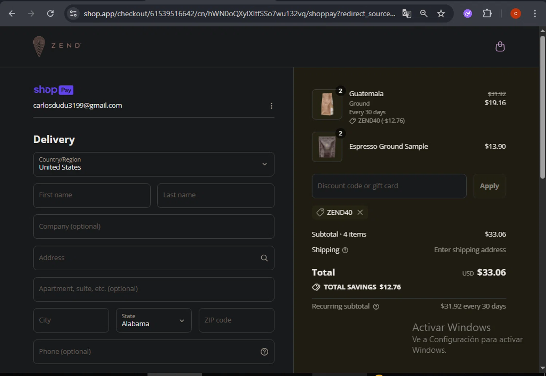The width and height of the screenshot is (546, 376).
Task: Click the Subtotal · 4 items label
Action: (339, 234)
